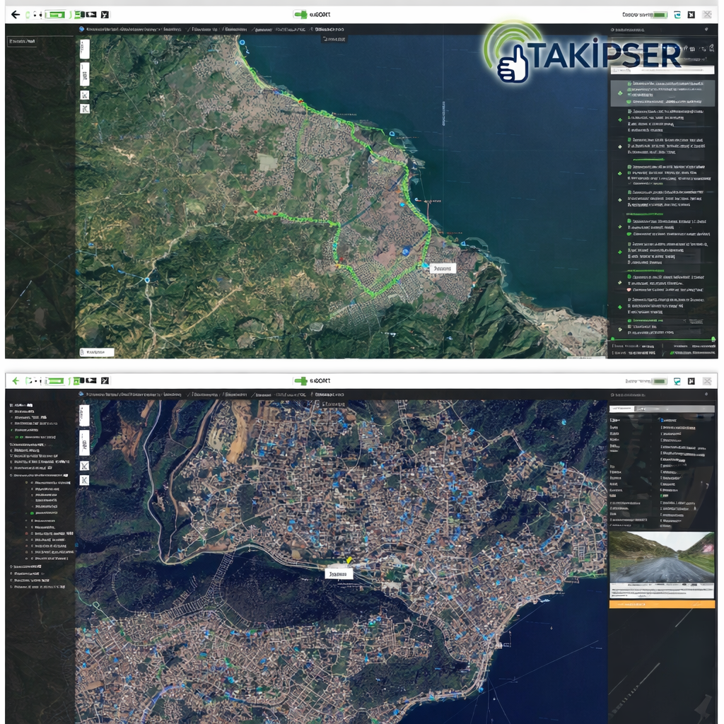Click the yellow marker pin on lower map
724x724 pixels.
[x=349, y=561]
